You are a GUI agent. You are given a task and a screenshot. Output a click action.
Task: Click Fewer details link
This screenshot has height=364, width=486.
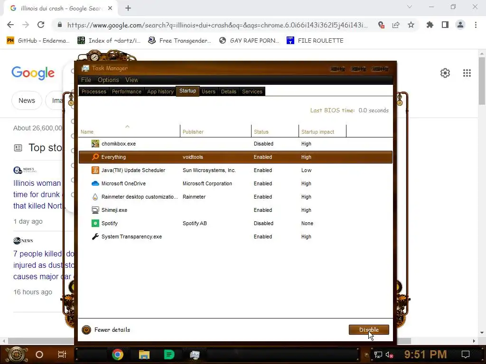pyautogui.click(x=112, y=330)
